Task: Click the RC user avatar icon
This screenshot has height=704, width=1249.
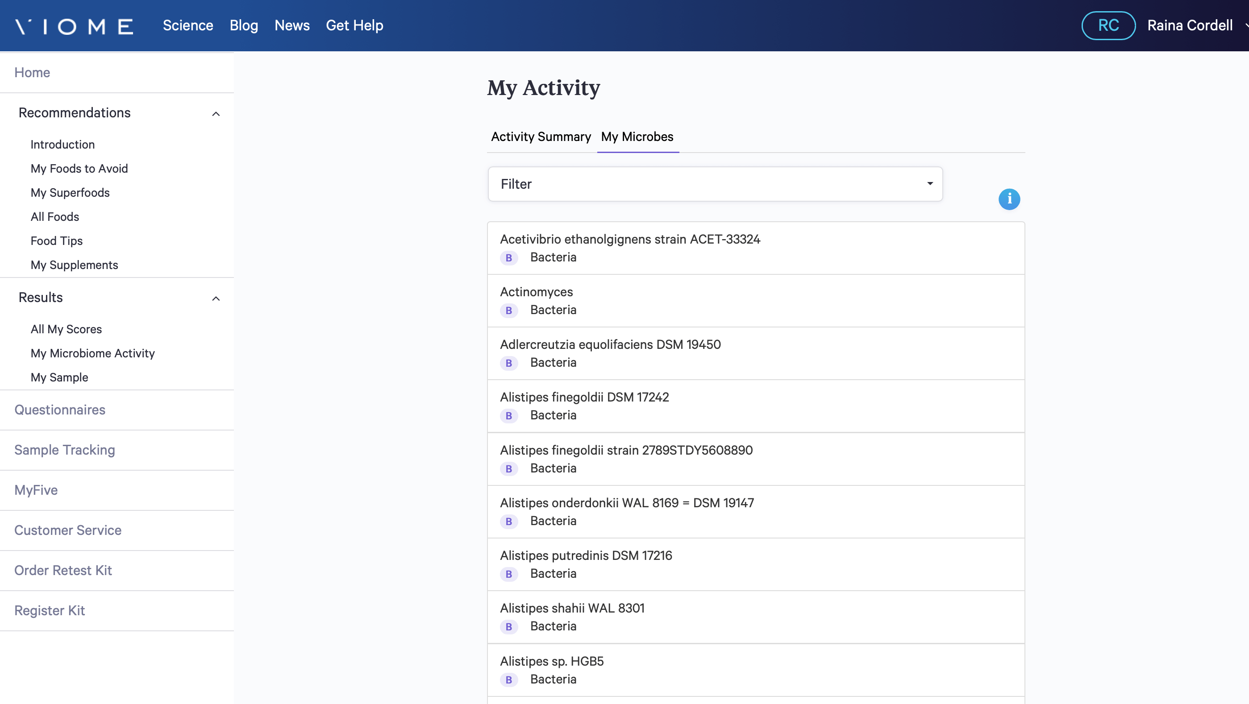Action: pos(1108,25)
